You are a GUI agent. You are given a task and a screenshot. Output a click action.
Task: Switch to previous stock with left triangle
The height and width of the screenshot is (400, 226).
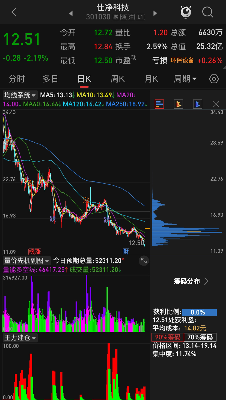point(71,13)
